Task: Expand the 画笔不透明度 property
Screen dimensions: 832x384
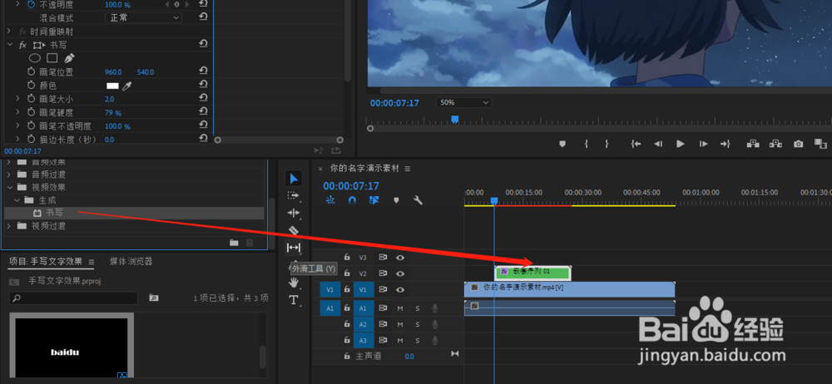Action: [17, 126]
